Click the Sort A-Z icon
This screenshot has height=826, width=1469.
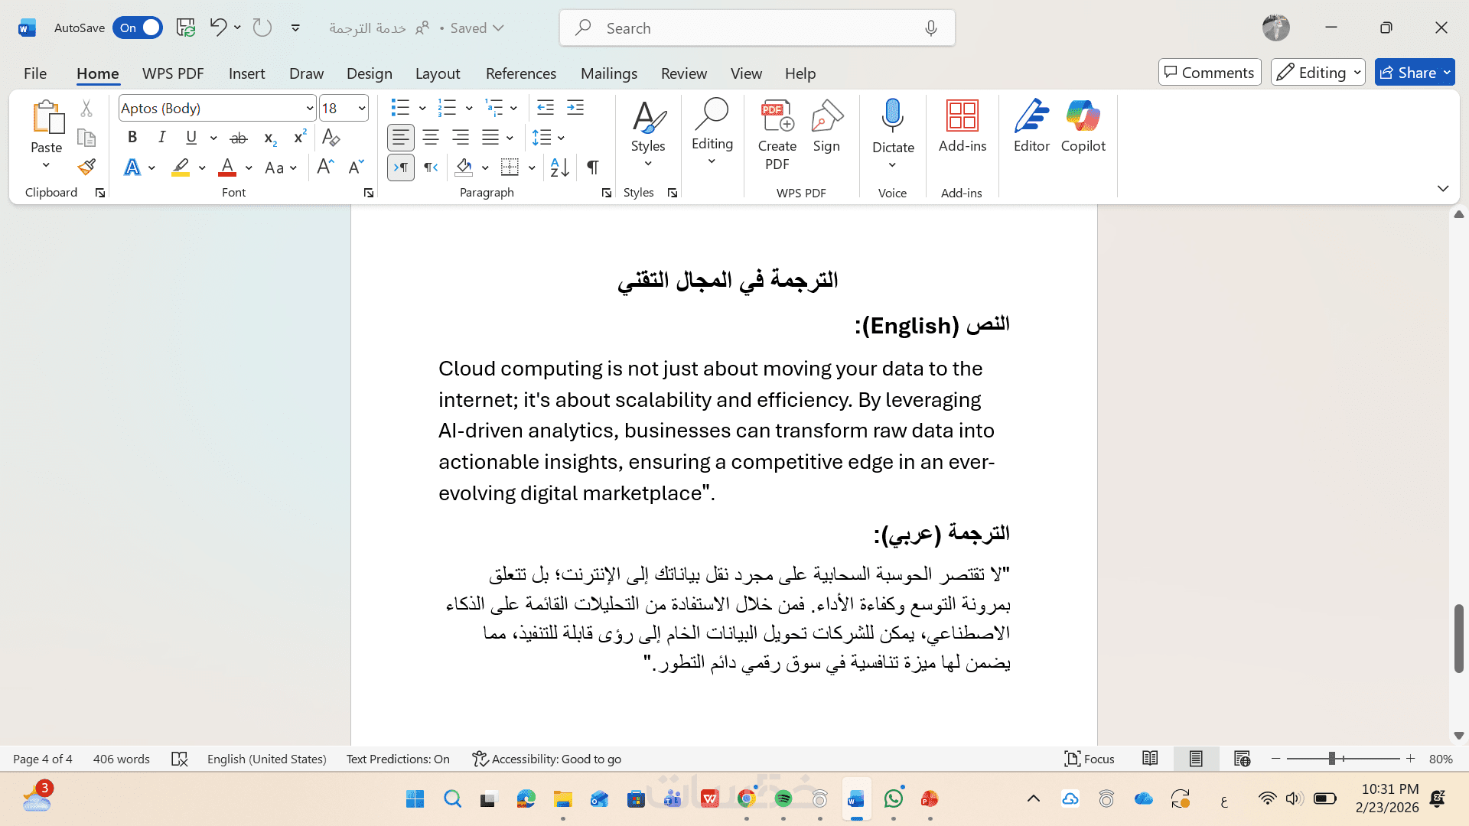click(x=559, y=167)
